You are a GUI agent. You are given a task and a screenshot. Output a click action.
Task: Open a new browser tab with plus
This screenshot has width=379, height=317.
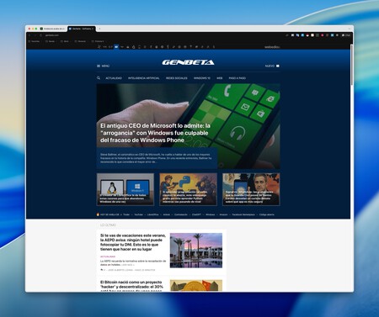click(x=99, y=29)
